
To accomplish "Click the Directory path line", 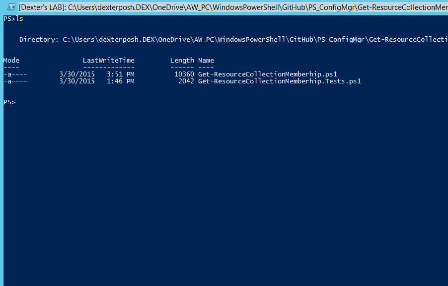I will 233,40.
